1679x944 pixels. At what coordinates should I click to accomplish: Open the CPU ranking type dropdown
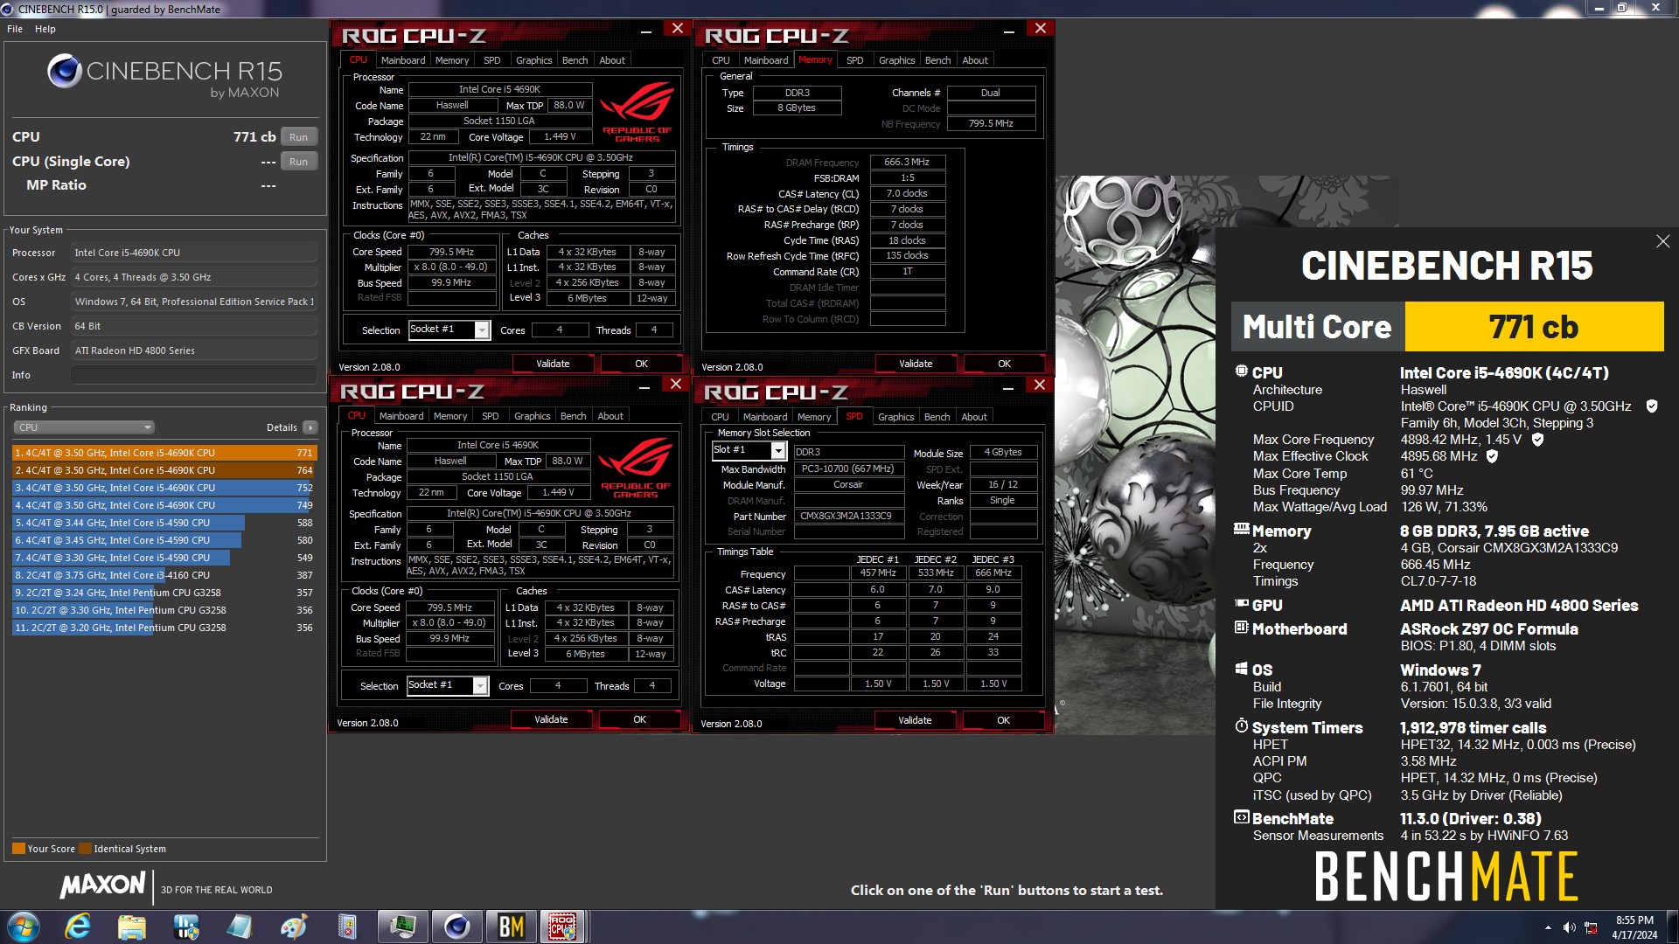point(84,427)
